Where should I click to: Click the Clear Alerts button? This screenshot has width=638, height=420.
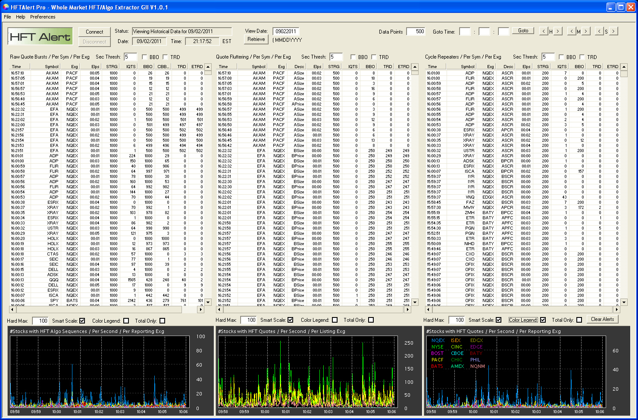click(602, 319)
